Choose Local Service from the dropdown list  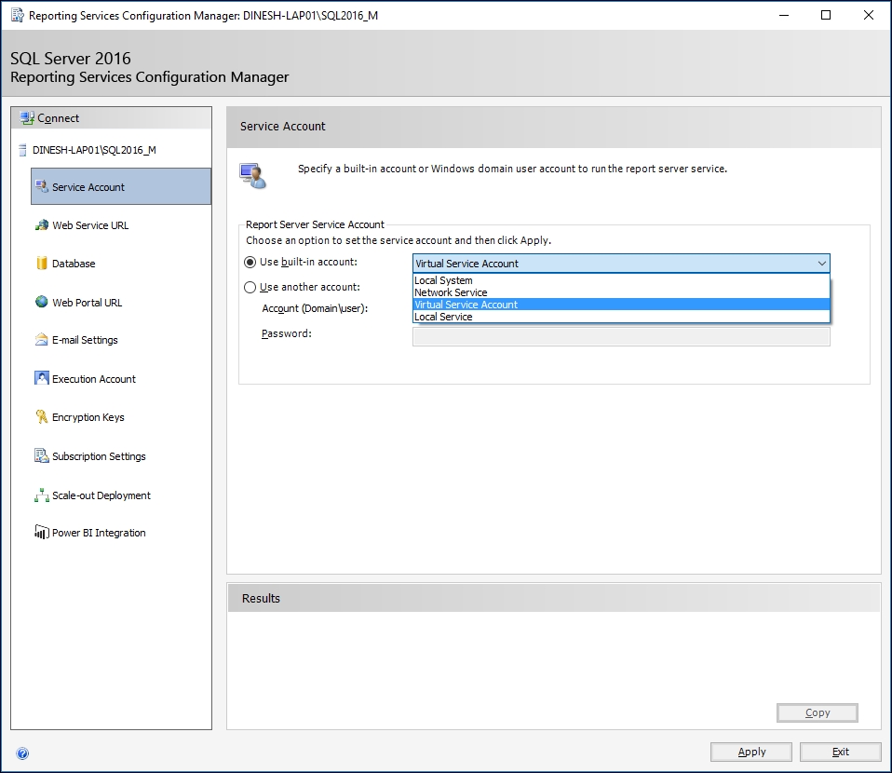(x=621, y=317)
